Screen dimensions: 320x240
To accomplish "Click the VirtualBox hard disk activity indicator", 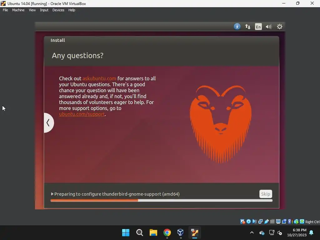I will [x=242, y=222].
